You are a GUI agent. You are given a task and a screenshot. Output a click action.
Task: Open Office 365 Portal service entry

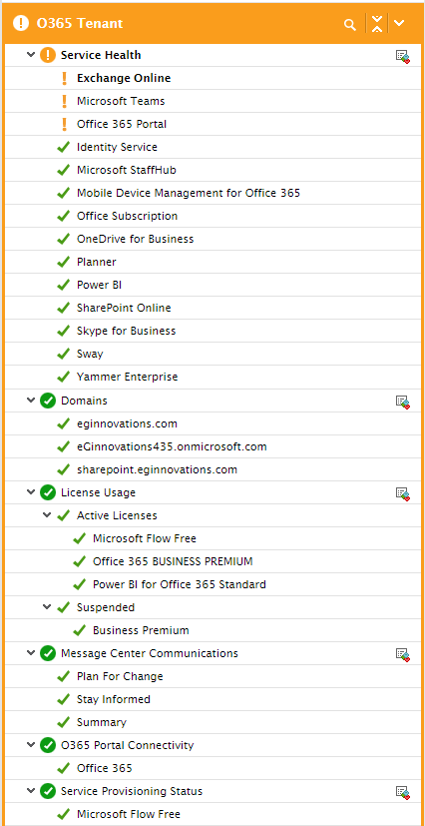point(122,124)
